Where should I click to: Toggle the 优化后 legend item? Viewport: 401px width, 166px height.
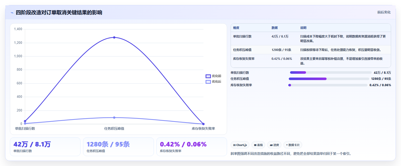pos(213,82)
